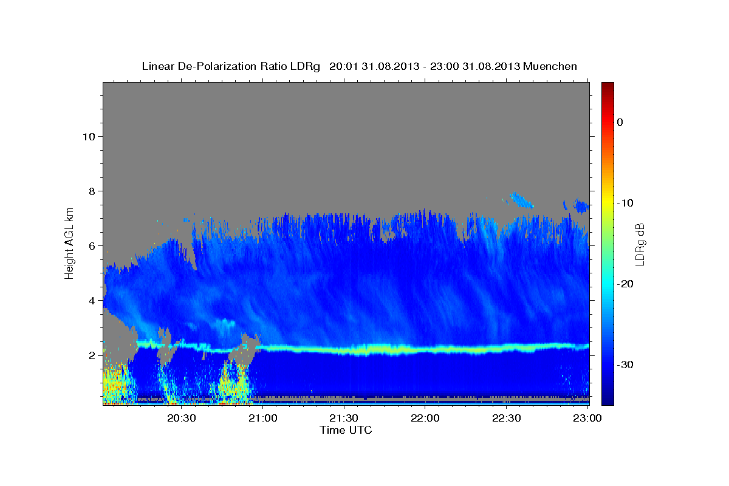The height and width of the screenshot is (486, 729).
Task: Click the location label 'Muenchen' in the title
Action: pos(550,66)
